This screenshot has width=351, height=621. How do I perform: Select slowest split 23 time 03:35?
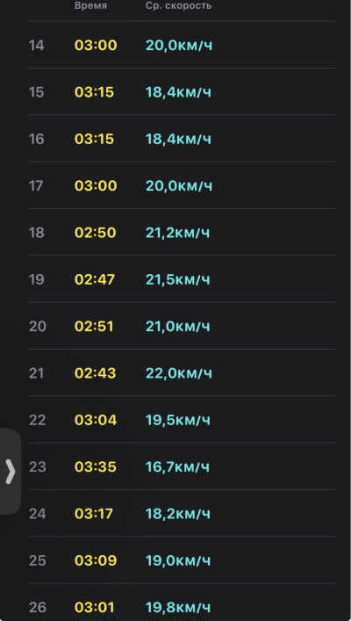(x=96, y=466)
